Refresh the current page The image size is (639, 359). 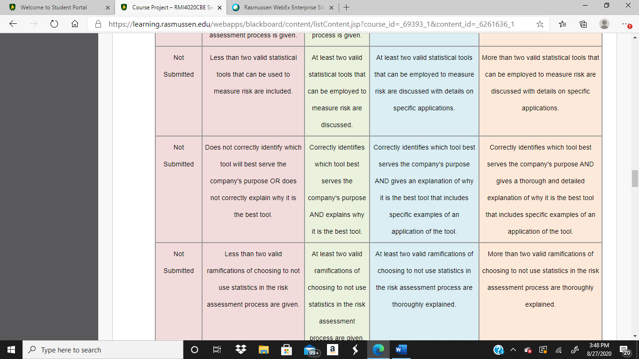click(x=54, y=24)
